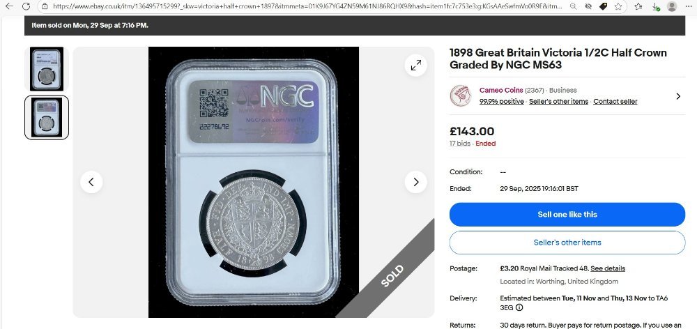Open postage See details link

pos(608,268)
